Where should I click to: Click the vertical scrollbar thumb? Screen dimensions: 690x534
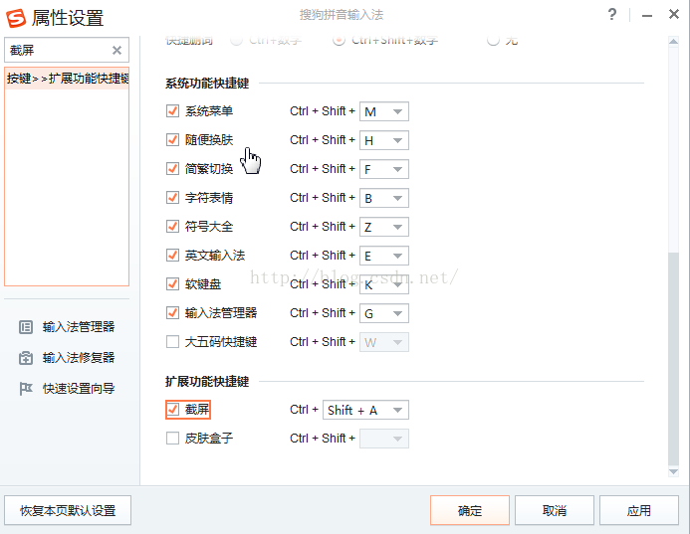[x=673, y=358]
